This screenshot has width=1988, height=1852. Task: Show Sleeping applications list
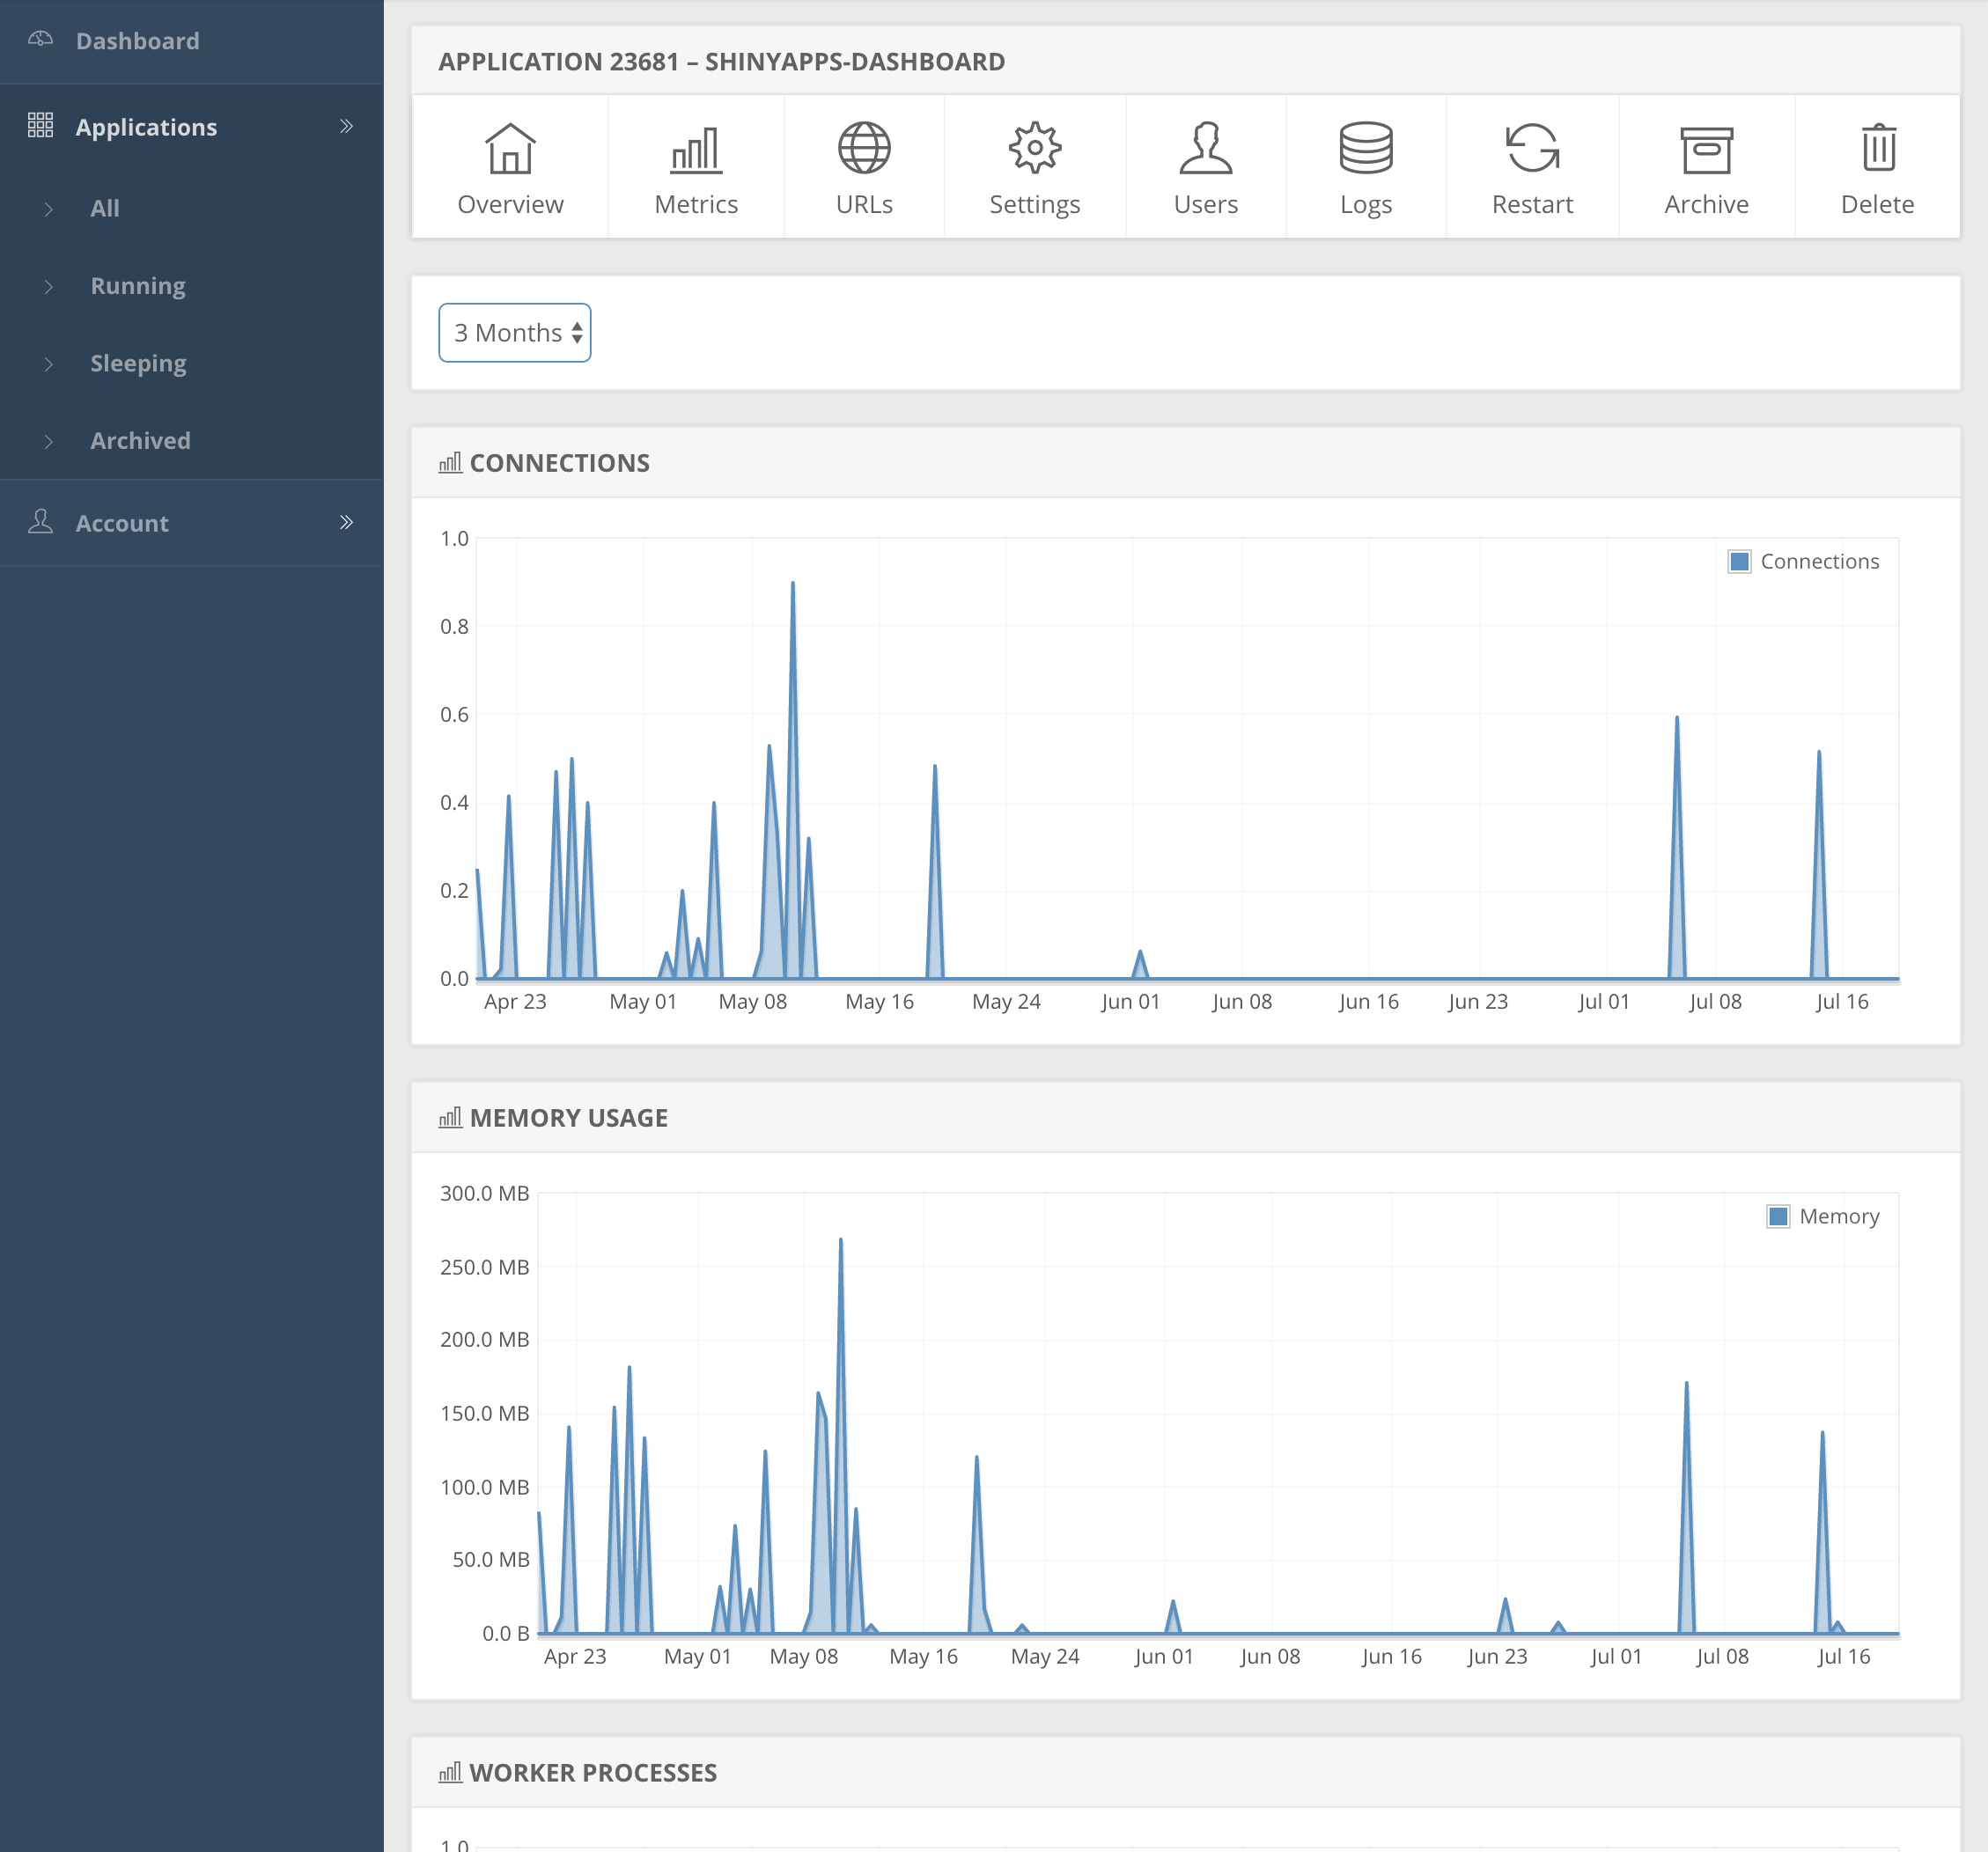[x=138, y=363]
